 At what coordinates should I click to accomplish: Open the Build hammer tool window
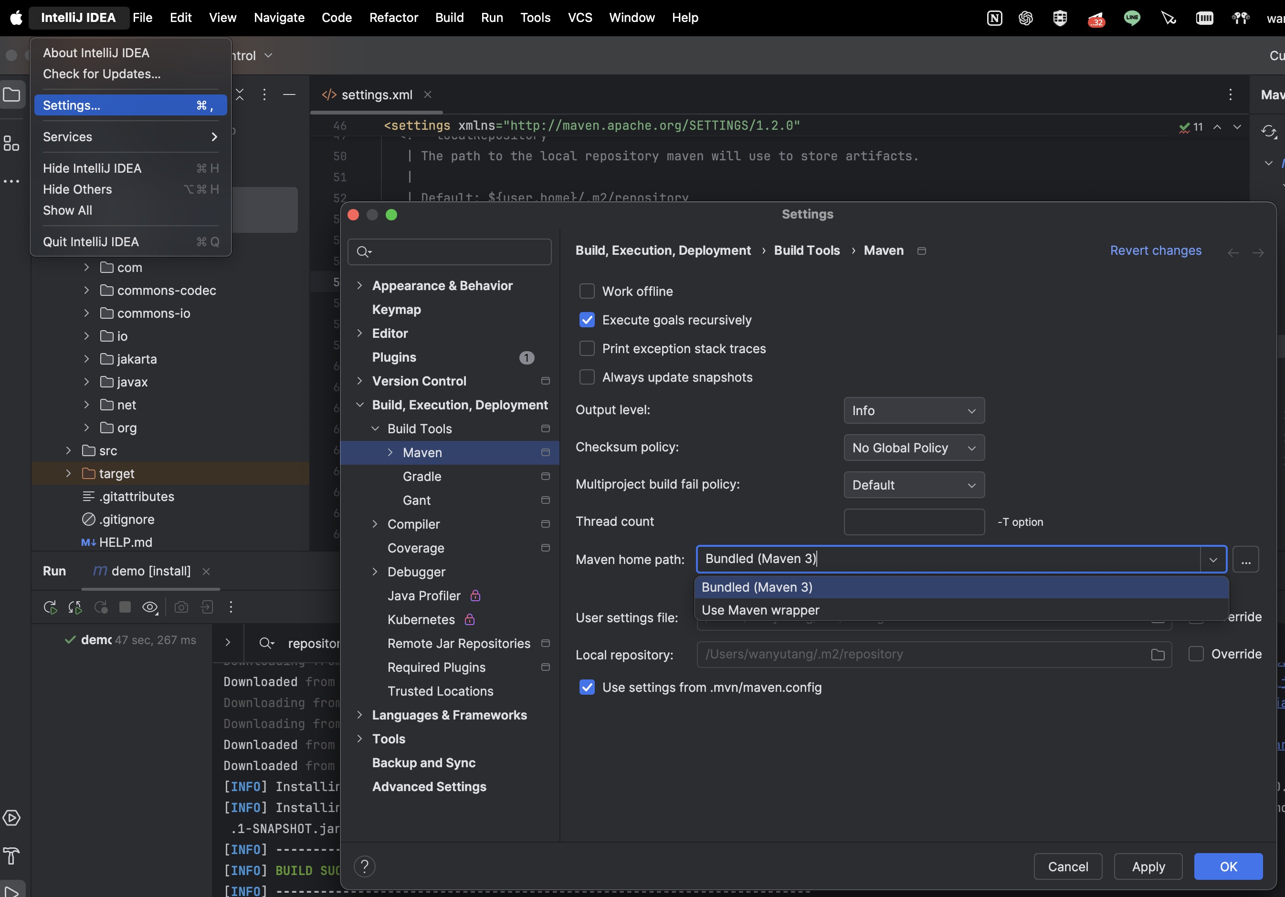tap(12, 855)
